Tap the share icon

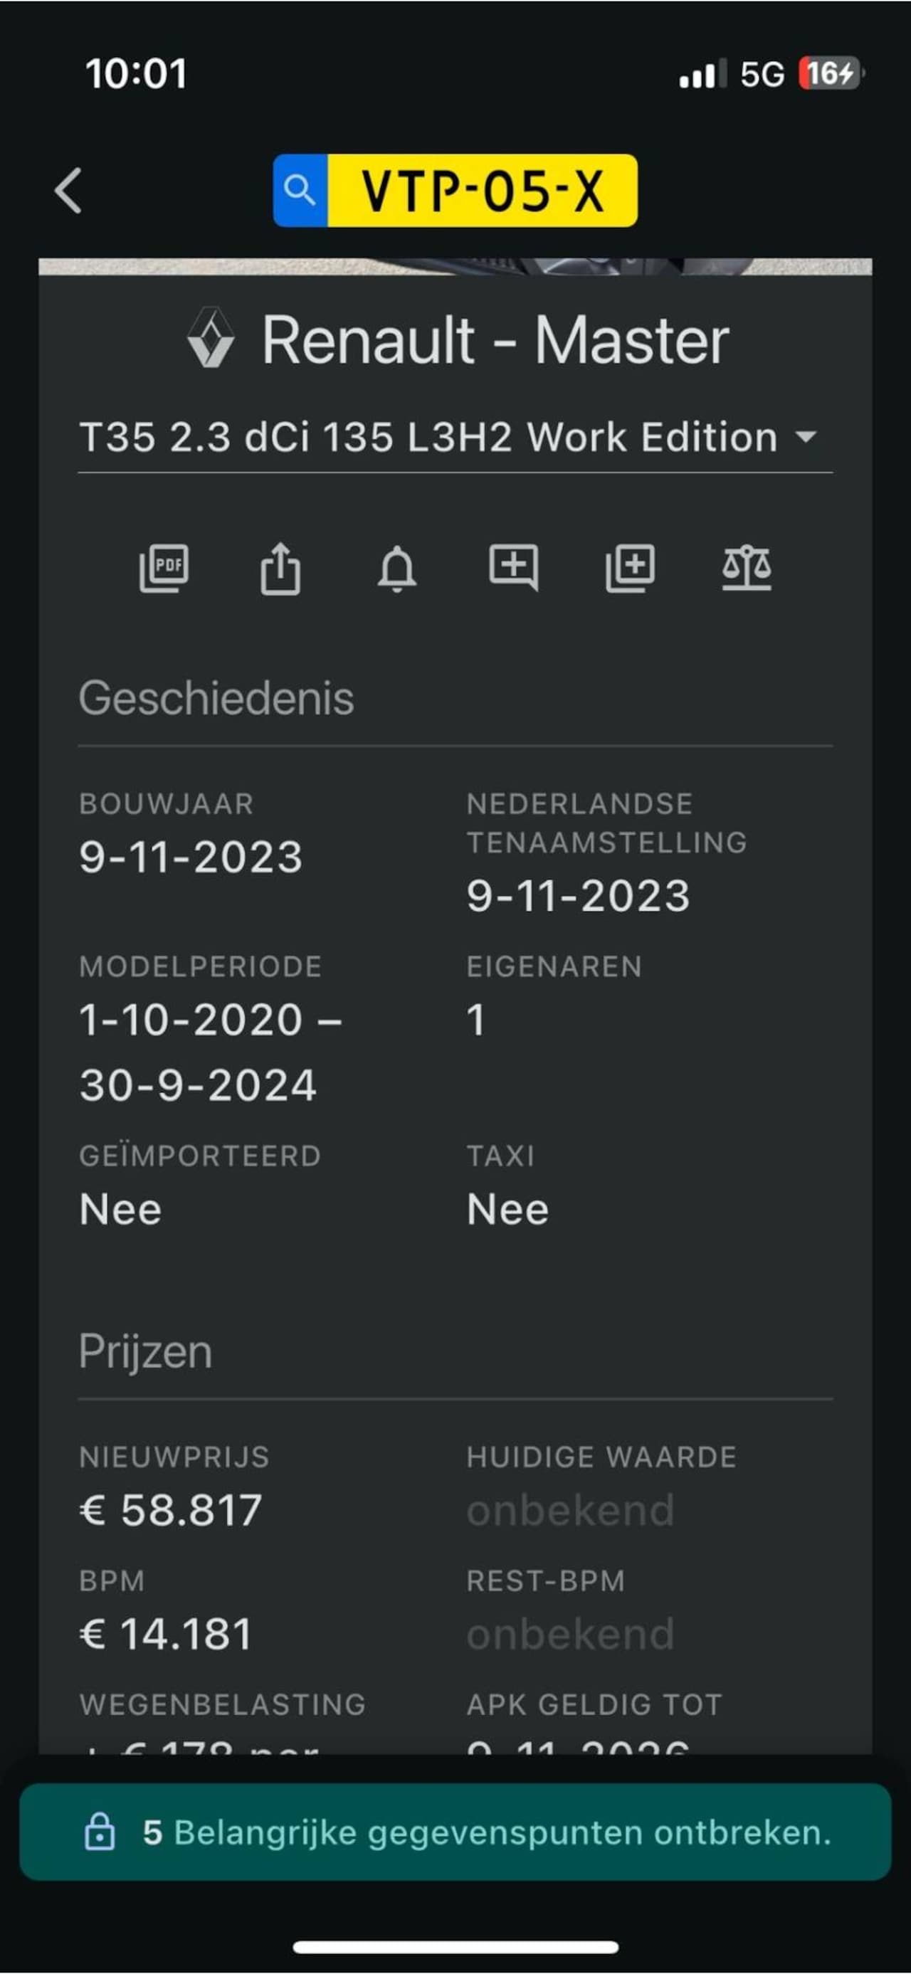pos(280,568)
